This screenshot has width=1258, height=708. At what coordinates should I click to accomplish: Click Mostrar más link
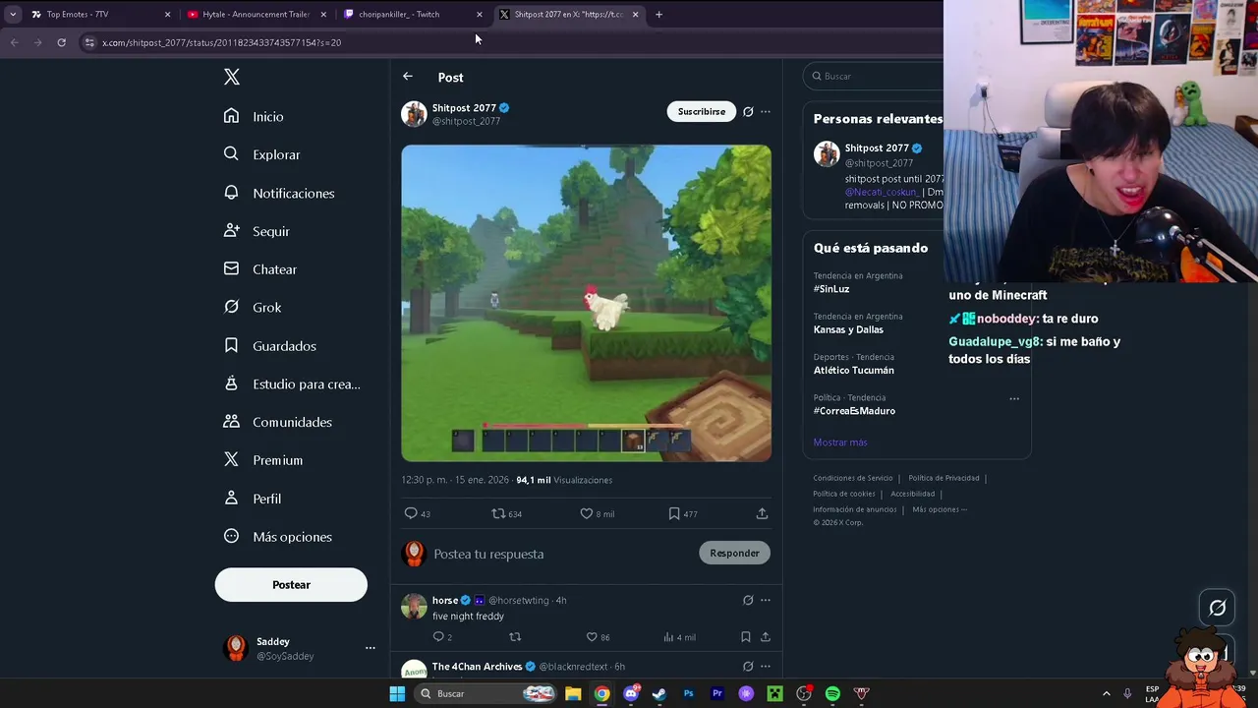(x=840, y=442)
